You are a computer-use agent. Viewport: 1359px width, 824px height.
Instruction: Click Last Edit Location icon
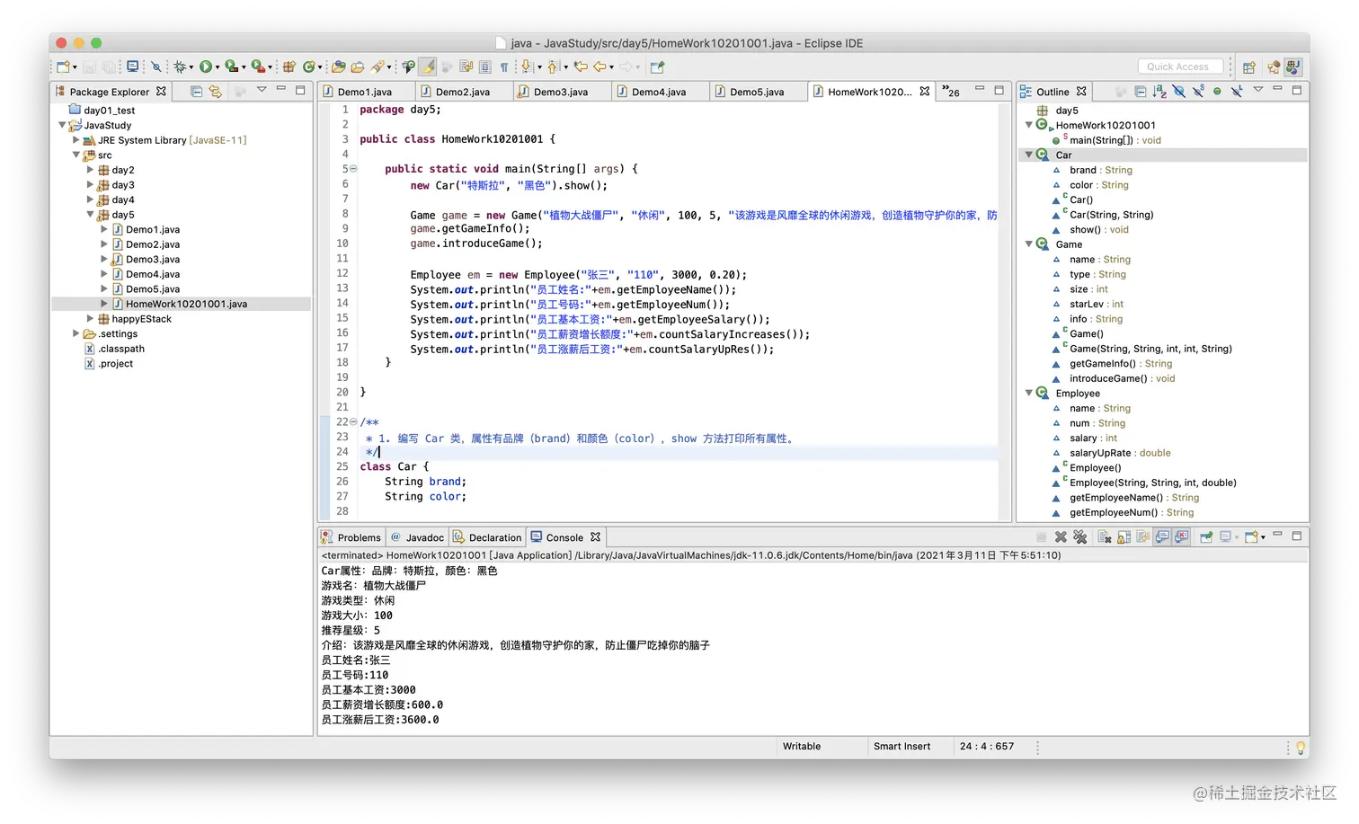tap(580, 66)
